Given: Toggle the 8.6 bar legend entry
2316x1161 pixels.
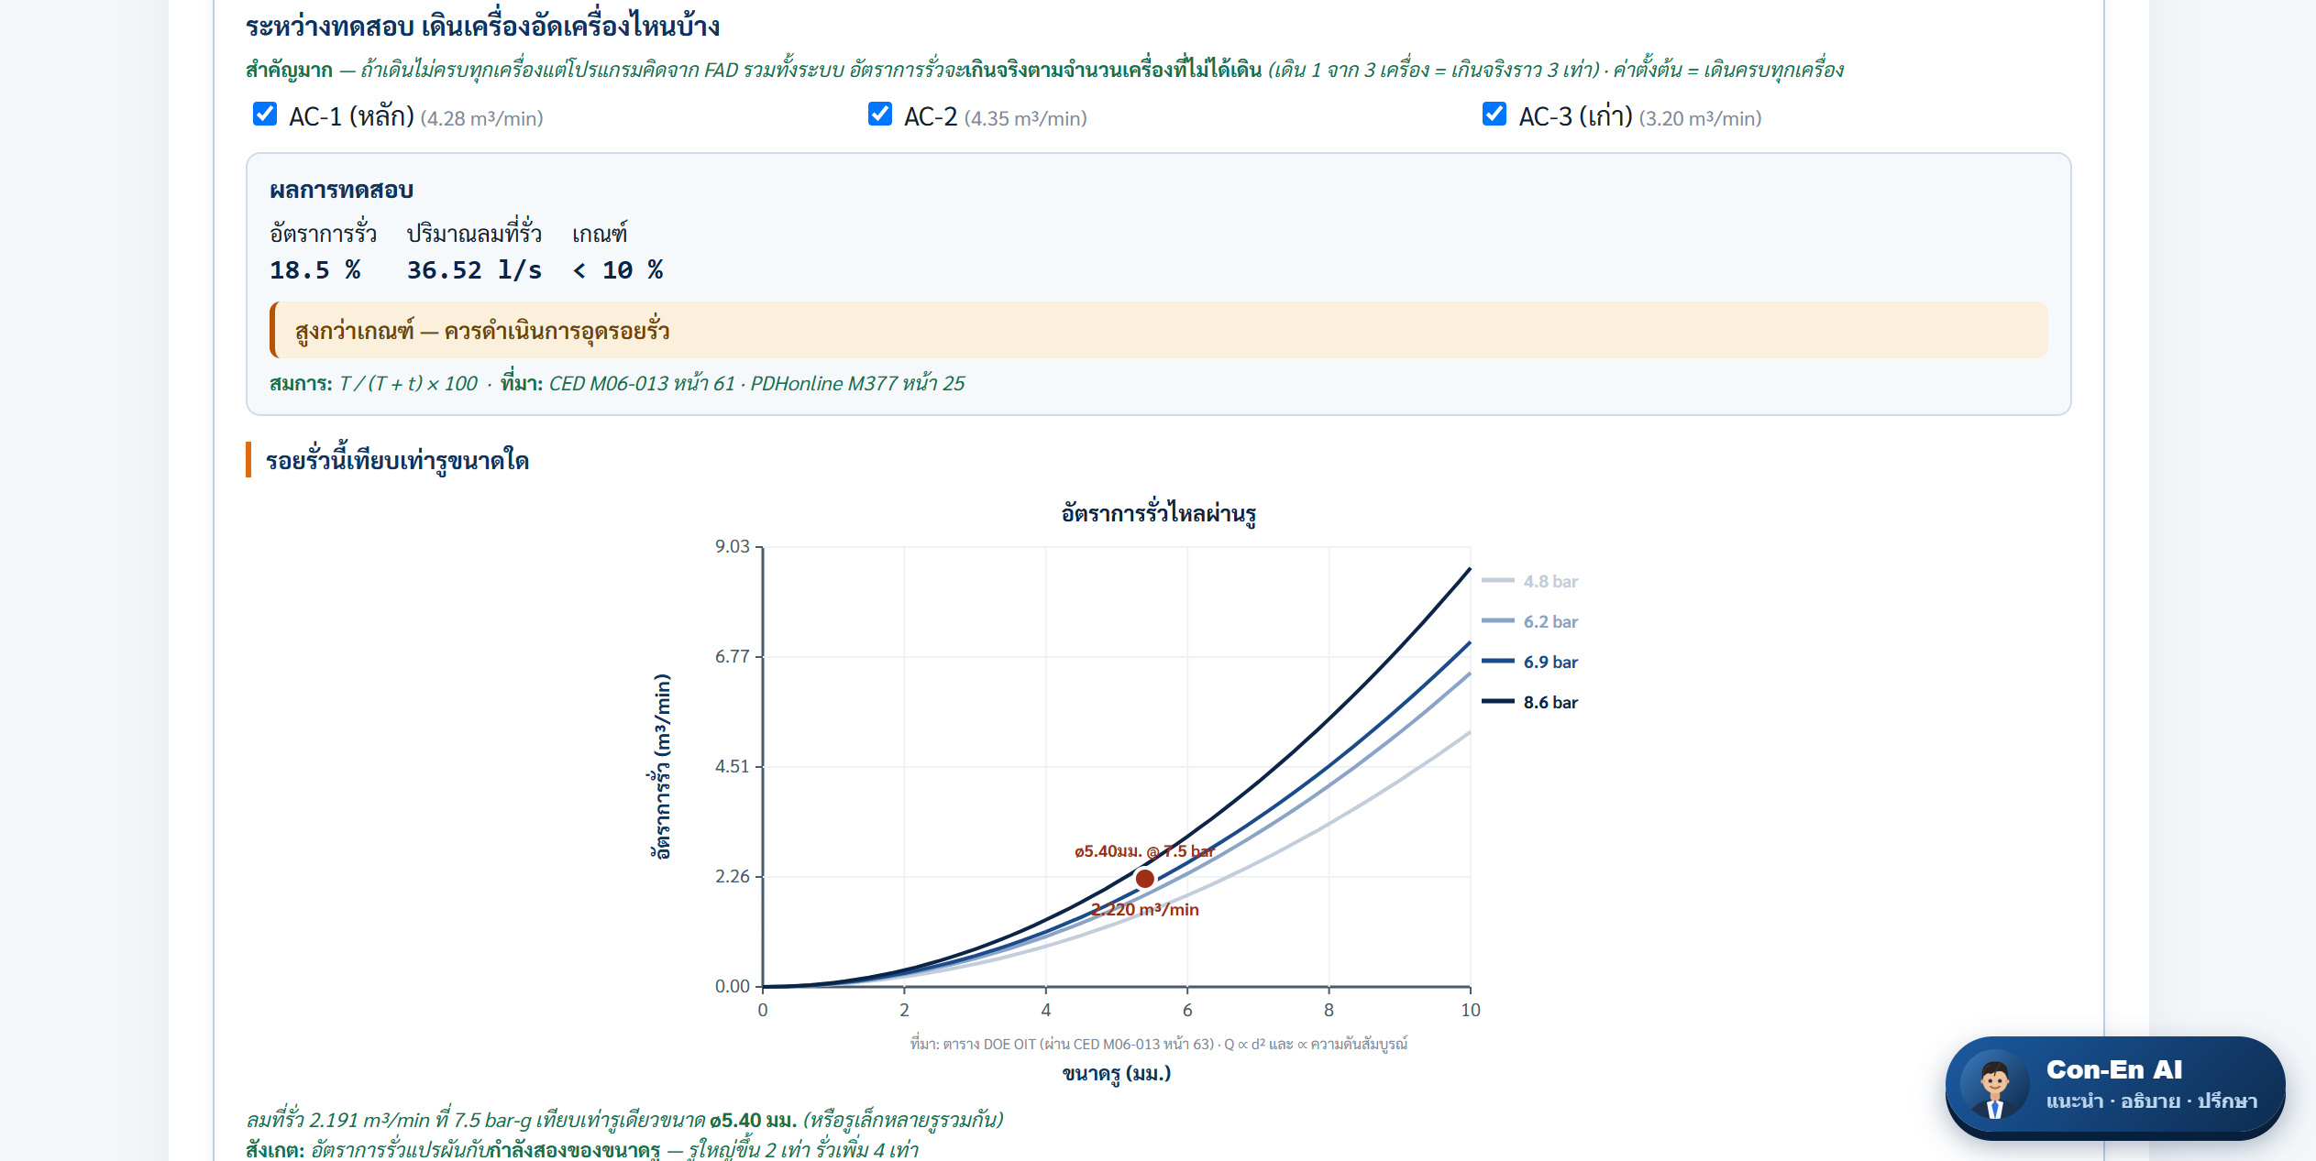Looking at the screenshot, I should point(1530,702).
